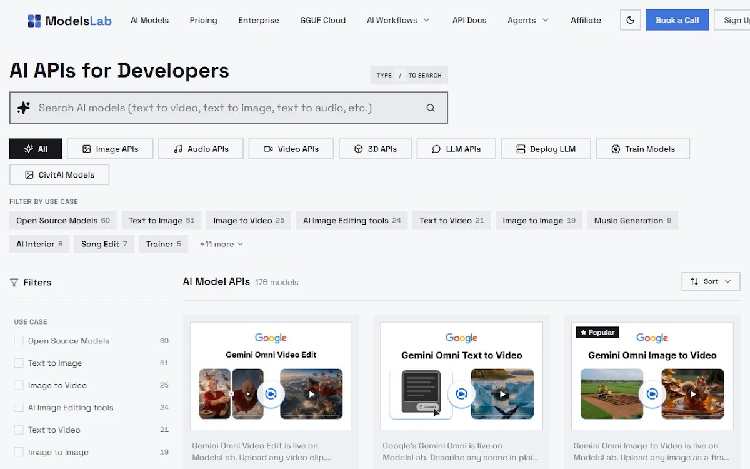Screen dimensions: 750x469
Task: Open Affiliate nav item
Action: click(586, 20)
